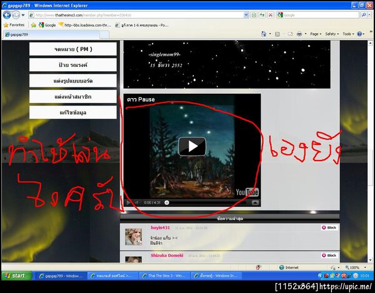Click the Google search box
The height and width of the screenshot is (293, 375).
click(318, 15)
